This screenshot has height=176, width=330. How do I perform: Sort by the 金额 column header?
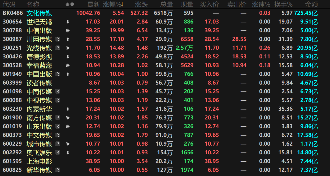[x=311, y=4]
